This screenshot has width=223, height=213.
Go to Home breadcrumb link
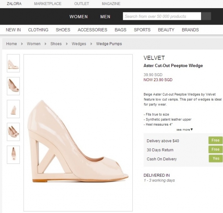pos(11,44)
